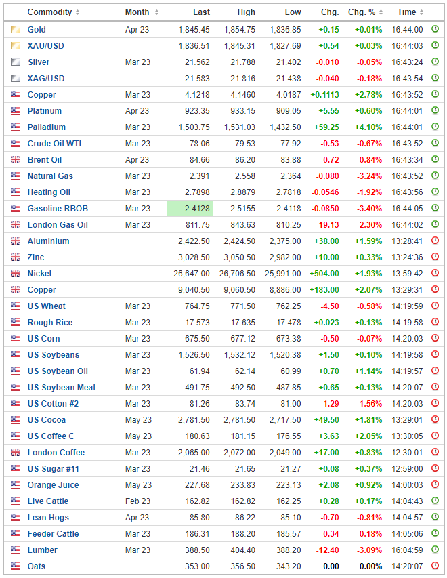Select US Soybean Meal time 14:20:07
The image size is (447, 578).
pos(407,388)
